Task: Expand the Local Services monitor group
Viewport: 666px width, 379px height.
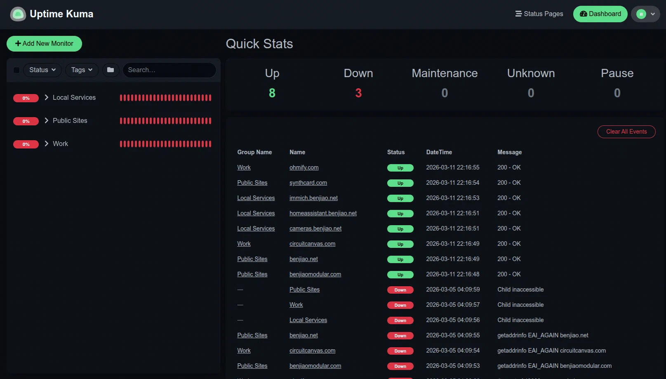Action: pyautogui.click(x=46, y=97)
